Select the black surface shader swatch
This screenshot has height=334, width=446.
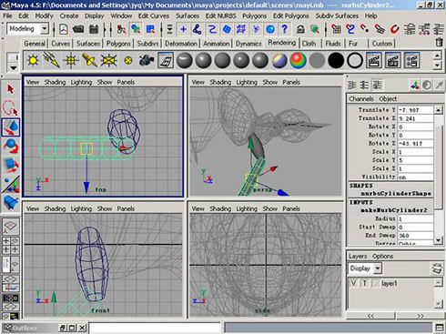(336, 60)
